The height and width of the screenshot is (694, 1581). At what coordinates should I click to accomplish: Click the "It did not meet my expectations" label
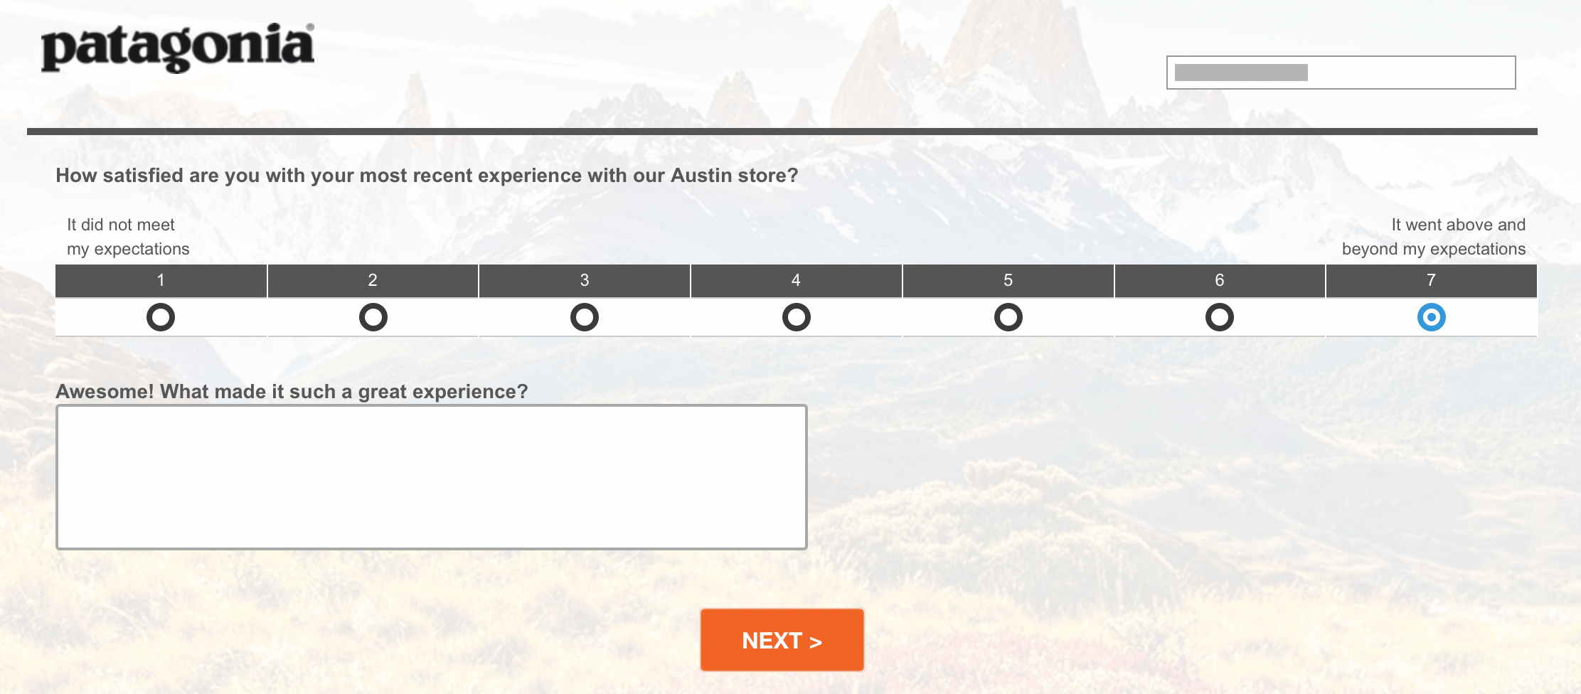click(128, 237)
